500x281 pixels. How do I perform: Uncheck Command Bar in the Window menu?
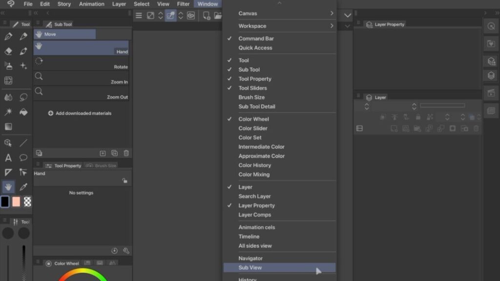[x=256, y=39]
